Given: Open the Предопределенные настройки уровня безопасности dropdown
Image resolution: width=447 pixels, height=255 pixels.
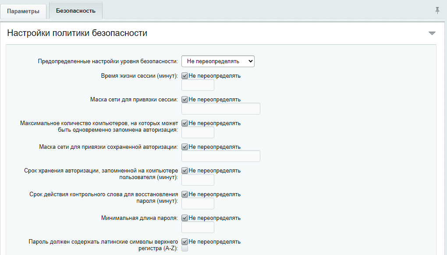Looking at the screenshot, I should (218, 61).
